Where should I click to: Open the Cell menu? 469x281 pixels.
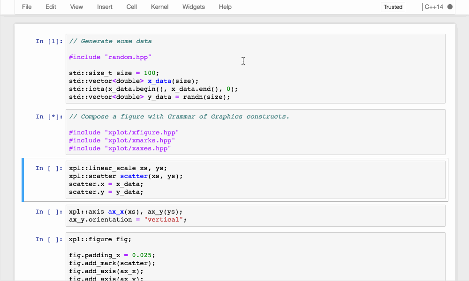[132, 7]
